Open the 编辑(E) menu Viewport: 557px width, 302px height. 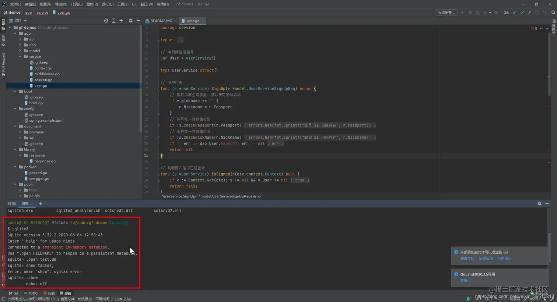point(31,4)
